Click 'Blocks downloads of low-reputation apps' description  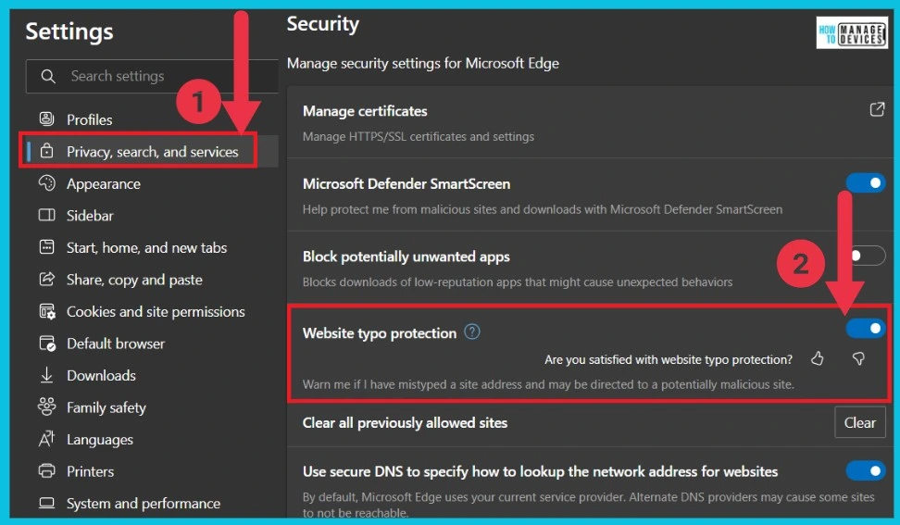coord(518,281)
